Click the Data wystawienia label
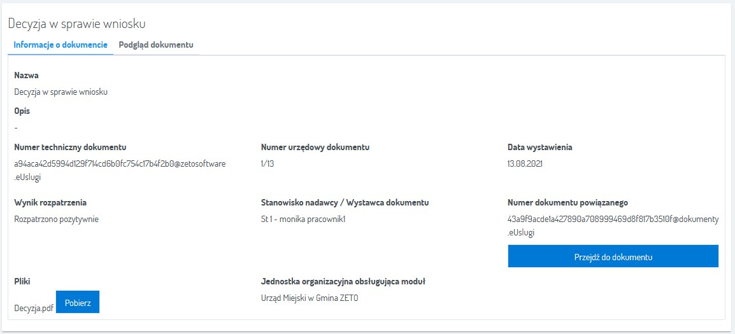The image size is (735, 334). click(539, 148)
